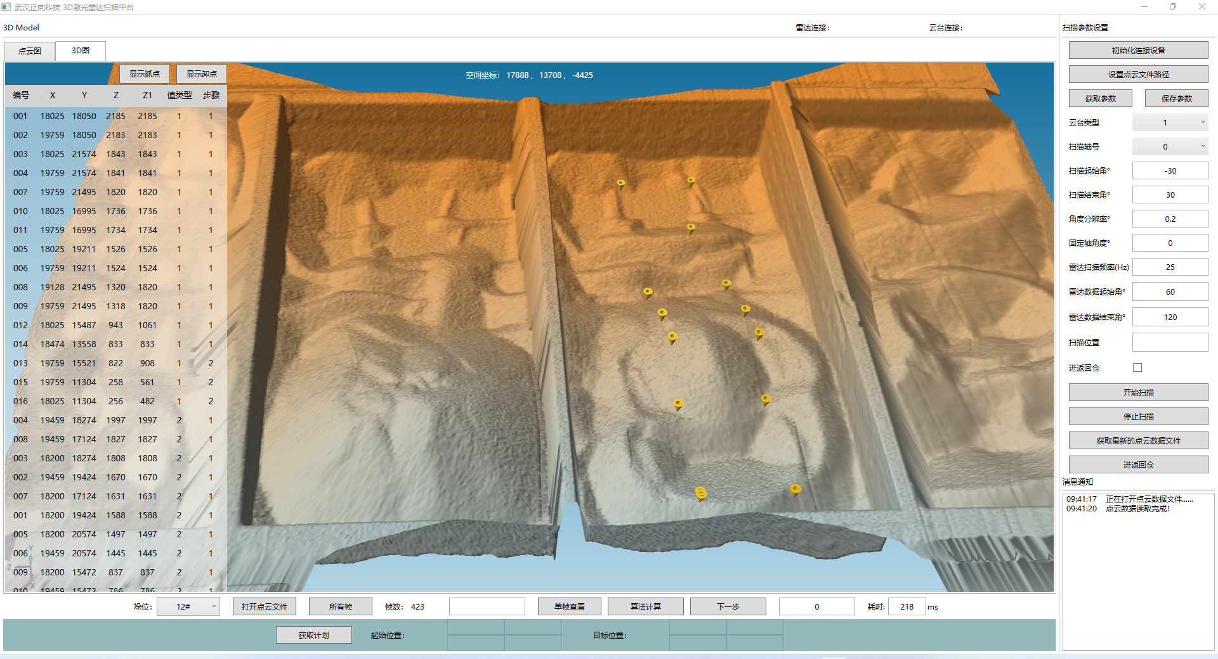Click 打开点云文件 button
Image resolution: width=1218 pixels, height=659 pixels.
[x=264, y=606]
